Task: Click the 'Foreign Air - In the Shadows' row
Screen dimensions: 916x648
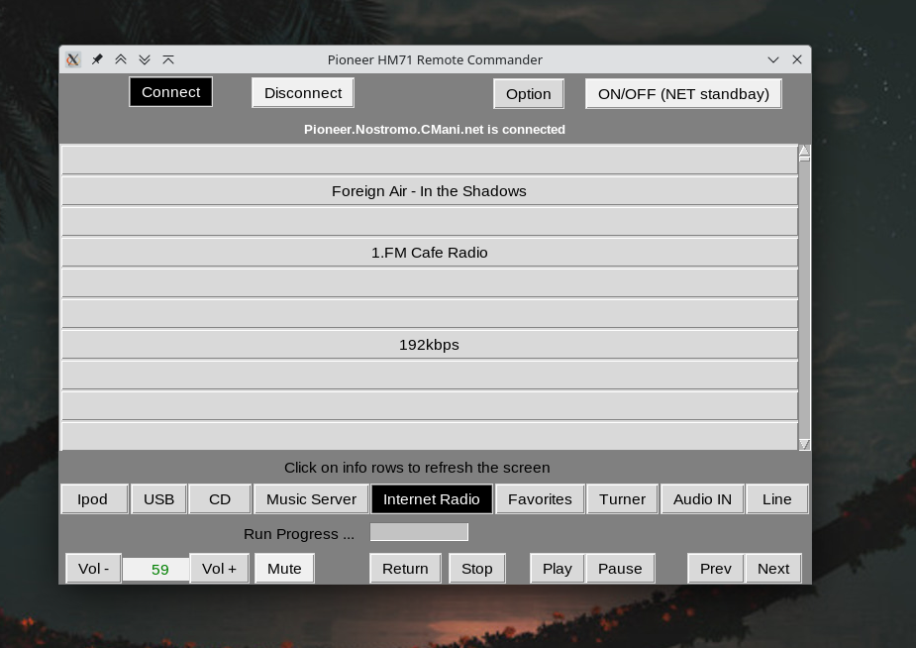Action: [430, 191]
